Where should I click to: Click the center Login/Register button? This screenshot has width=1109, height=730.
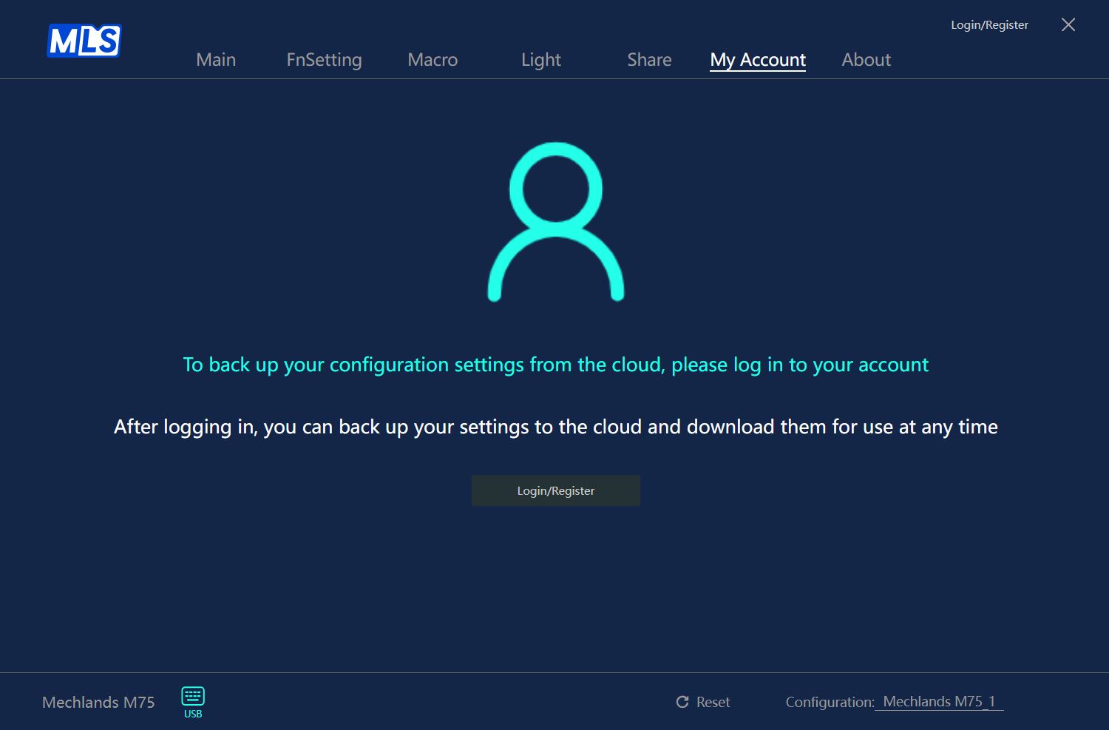(x=556, y=490)
